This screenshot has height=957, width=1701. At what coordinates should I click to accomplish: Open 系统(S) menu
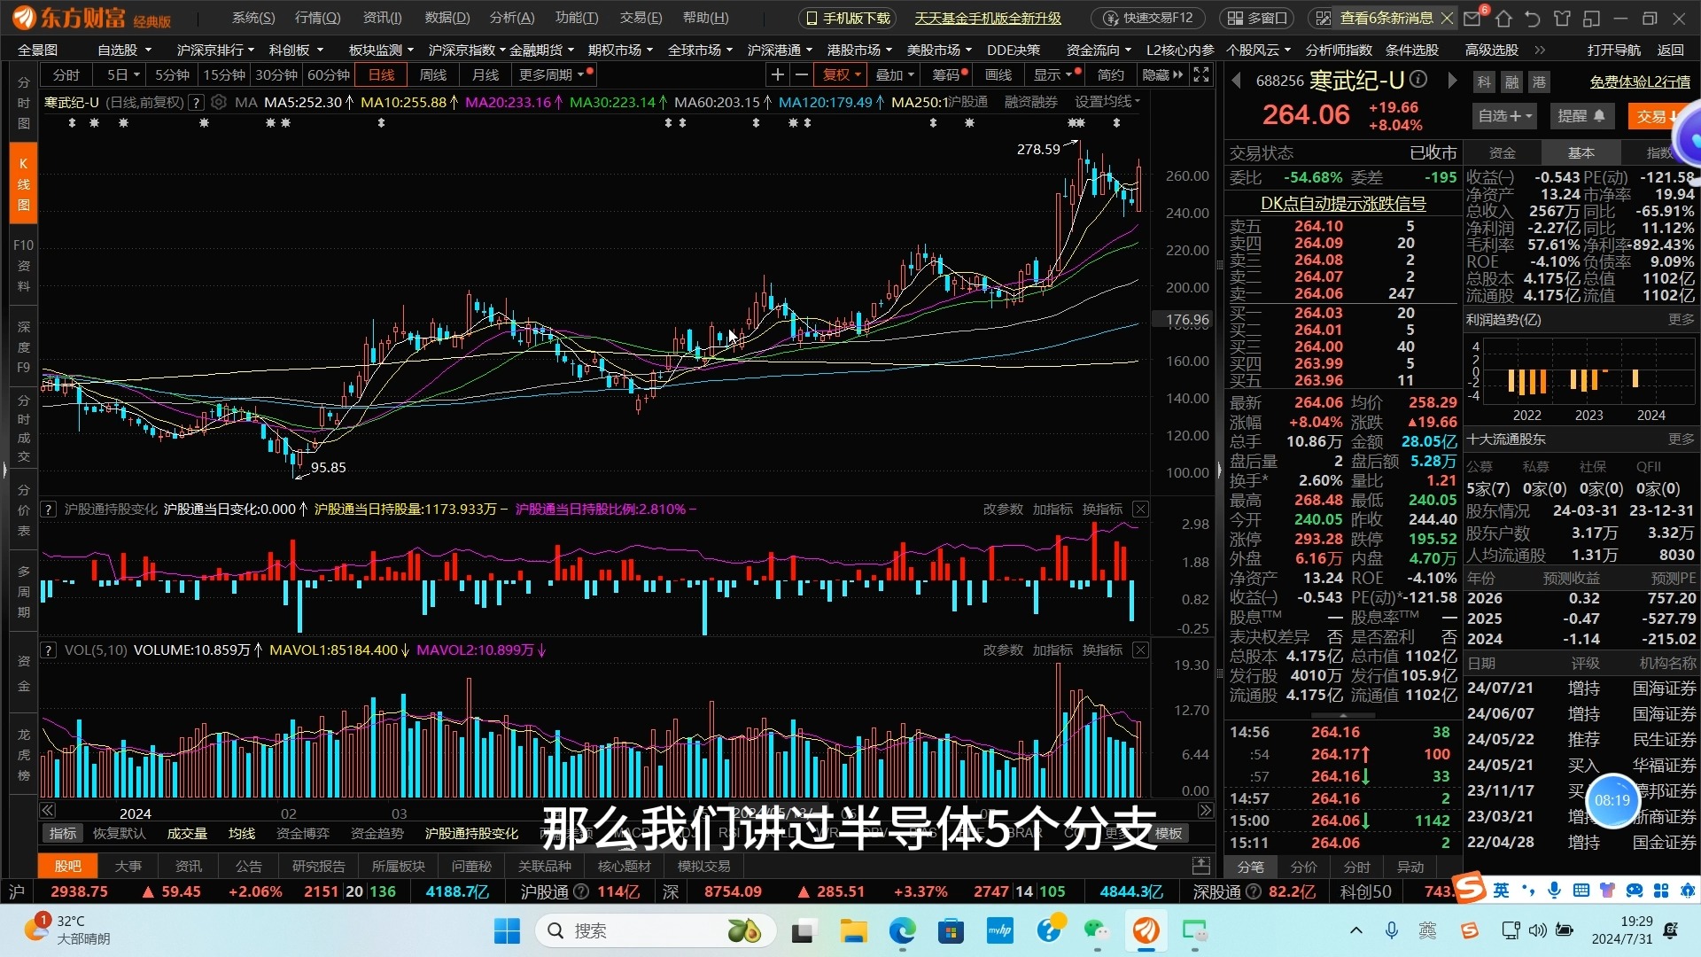[x=253, y=18]
